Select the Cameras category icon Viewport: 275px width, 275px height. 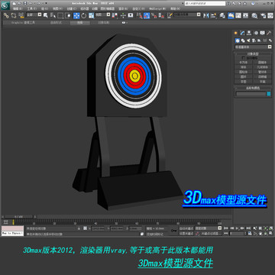point(254,40)
